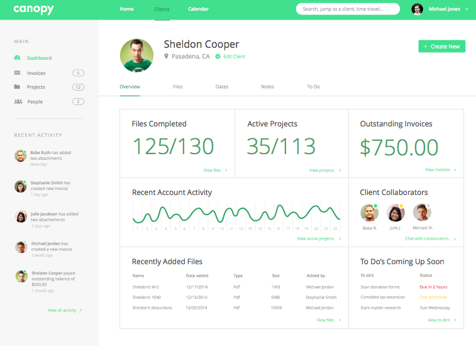Click the $750.00 outstanding invoices value

pos(399,147)
